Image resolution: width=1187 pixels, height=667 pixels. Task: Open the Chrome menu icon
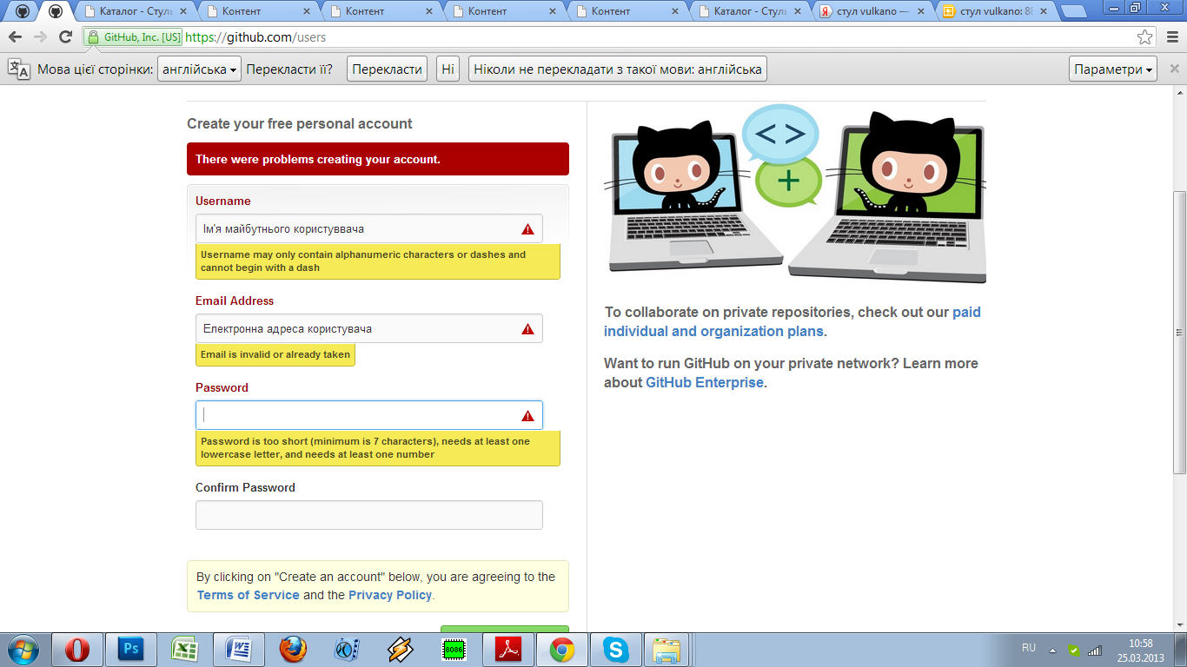1170,37
